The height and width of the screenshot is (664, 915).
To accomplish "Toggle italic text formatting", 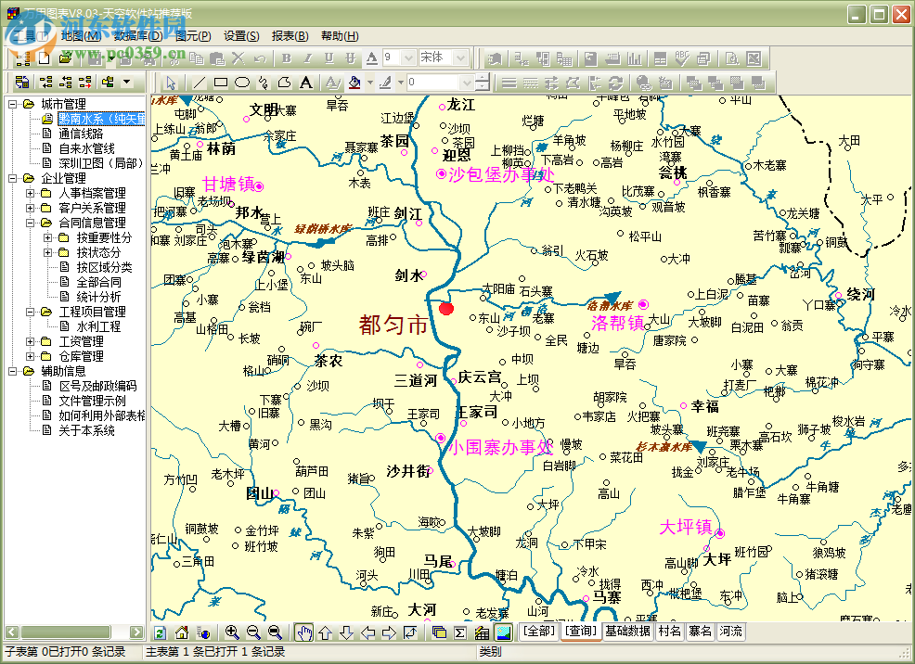I will point(308,57).
